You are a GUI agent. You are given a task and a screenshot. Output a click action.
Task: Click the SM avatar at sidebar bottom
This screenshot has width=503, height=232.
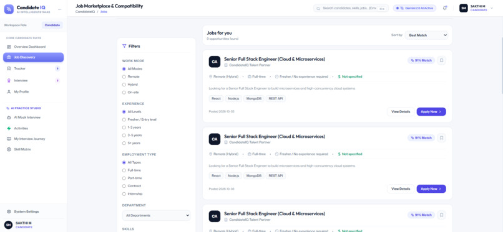coord(9,225)
